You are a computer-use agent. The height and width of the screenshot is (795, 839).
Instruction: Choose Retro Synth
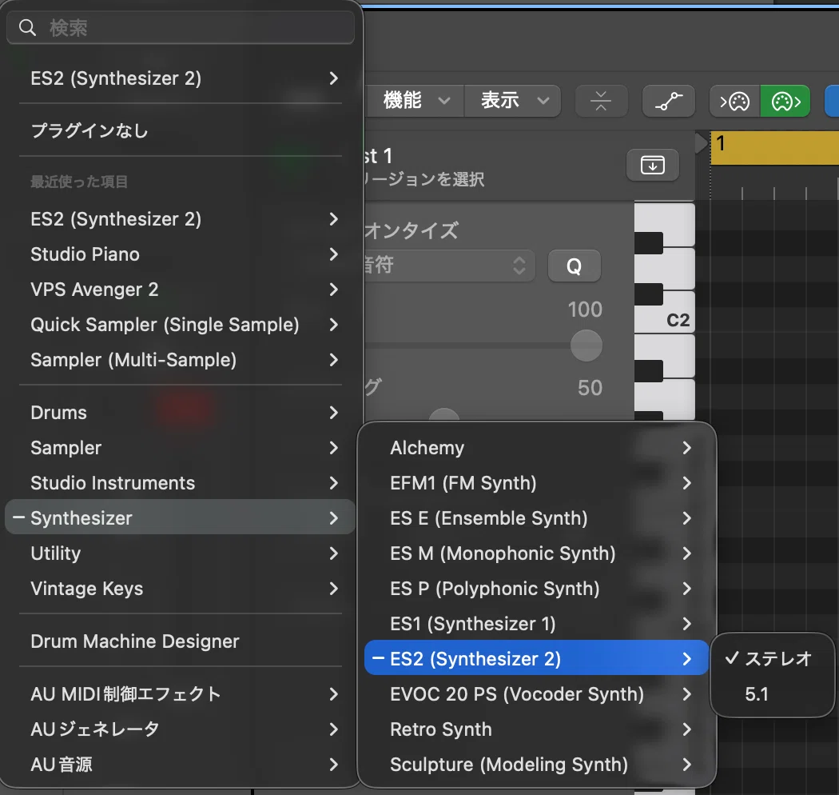537,729
